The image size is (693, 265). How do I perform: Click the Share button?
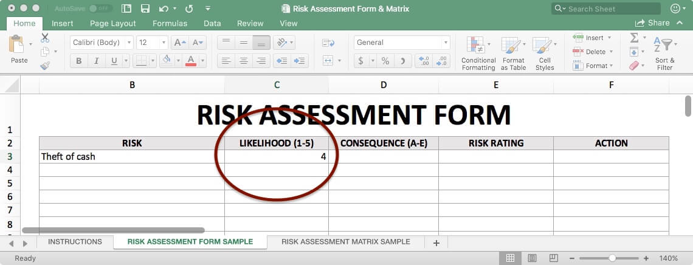coord(652,23)
